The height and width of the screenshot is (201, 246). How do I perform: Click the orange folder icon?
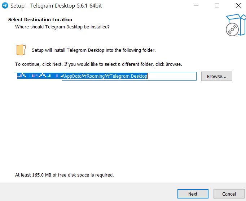21,50
